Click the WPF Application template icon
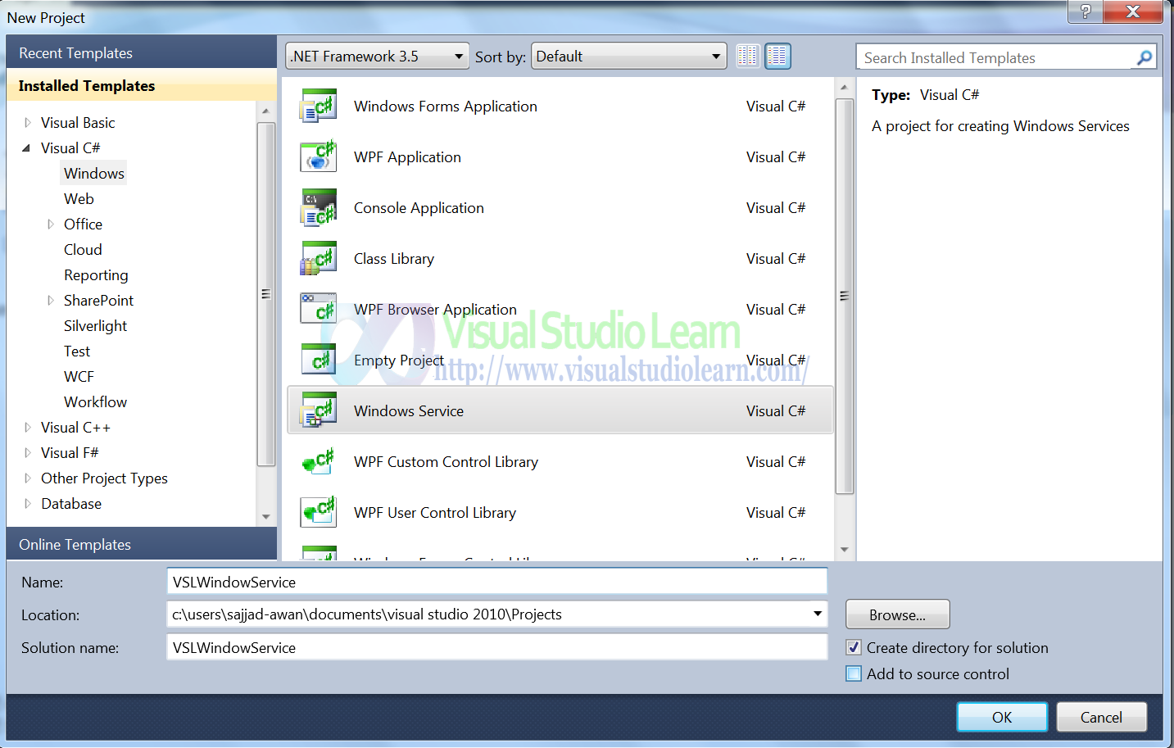The width and height of the screenshot is (1174, 748). click(318, 157)
